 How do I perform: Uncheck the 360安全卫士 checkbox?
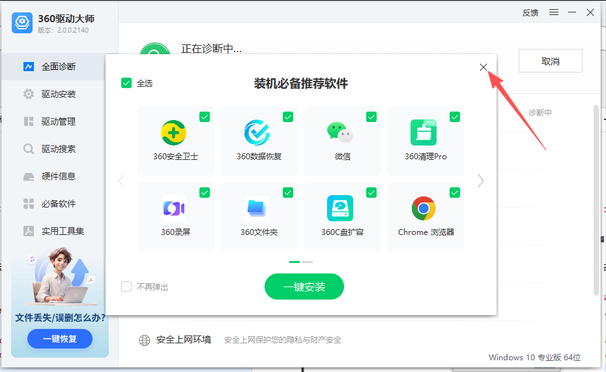pyautogui.click(x=205, y=117)
